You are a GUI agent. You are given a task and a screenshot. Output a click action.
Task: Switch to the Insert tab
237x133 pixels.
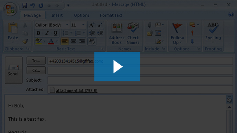(x=57, y=15)
